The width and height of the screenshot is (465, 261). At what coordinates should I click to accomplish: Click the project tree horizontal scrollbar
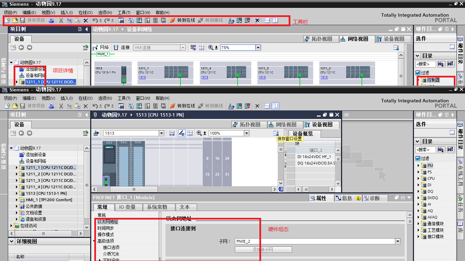(x=43, y=233)
